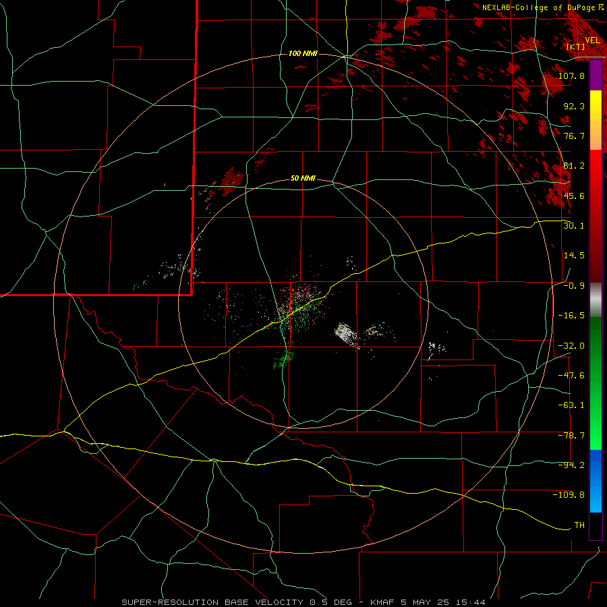Pick the bright green color bar segment

[x=596, y=383]
